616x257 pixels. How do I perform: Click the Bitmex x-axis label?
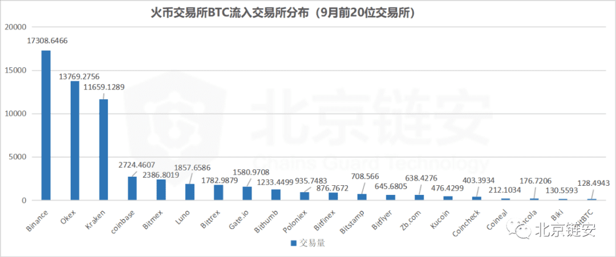154,219
